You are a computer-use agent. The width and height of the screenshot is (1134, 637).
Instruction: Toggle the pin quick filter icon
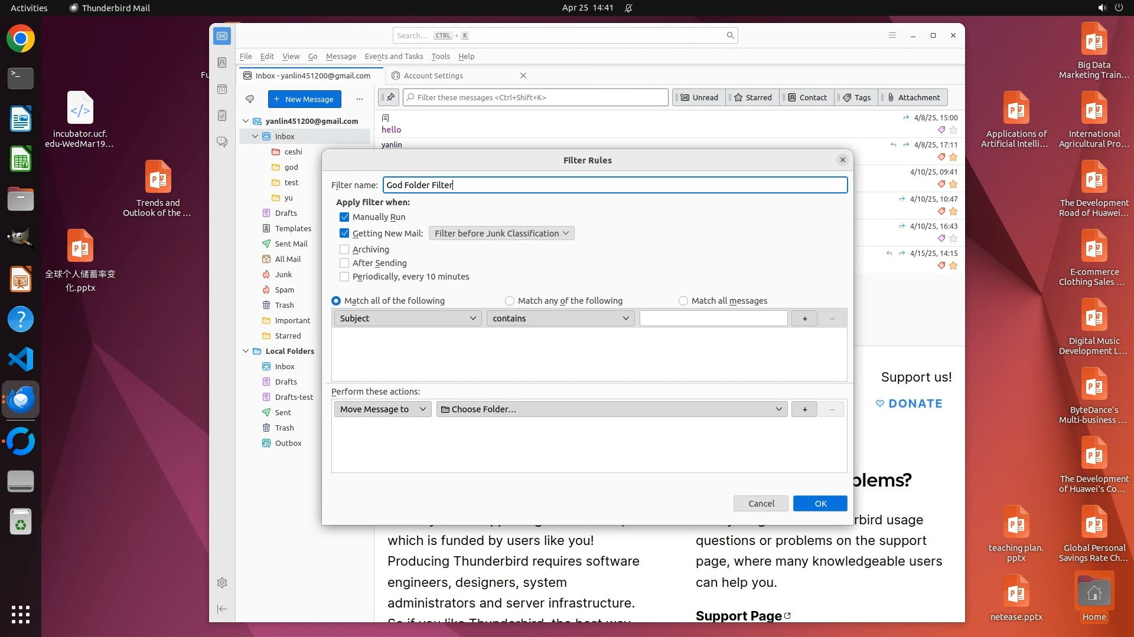tap(390, 97)
